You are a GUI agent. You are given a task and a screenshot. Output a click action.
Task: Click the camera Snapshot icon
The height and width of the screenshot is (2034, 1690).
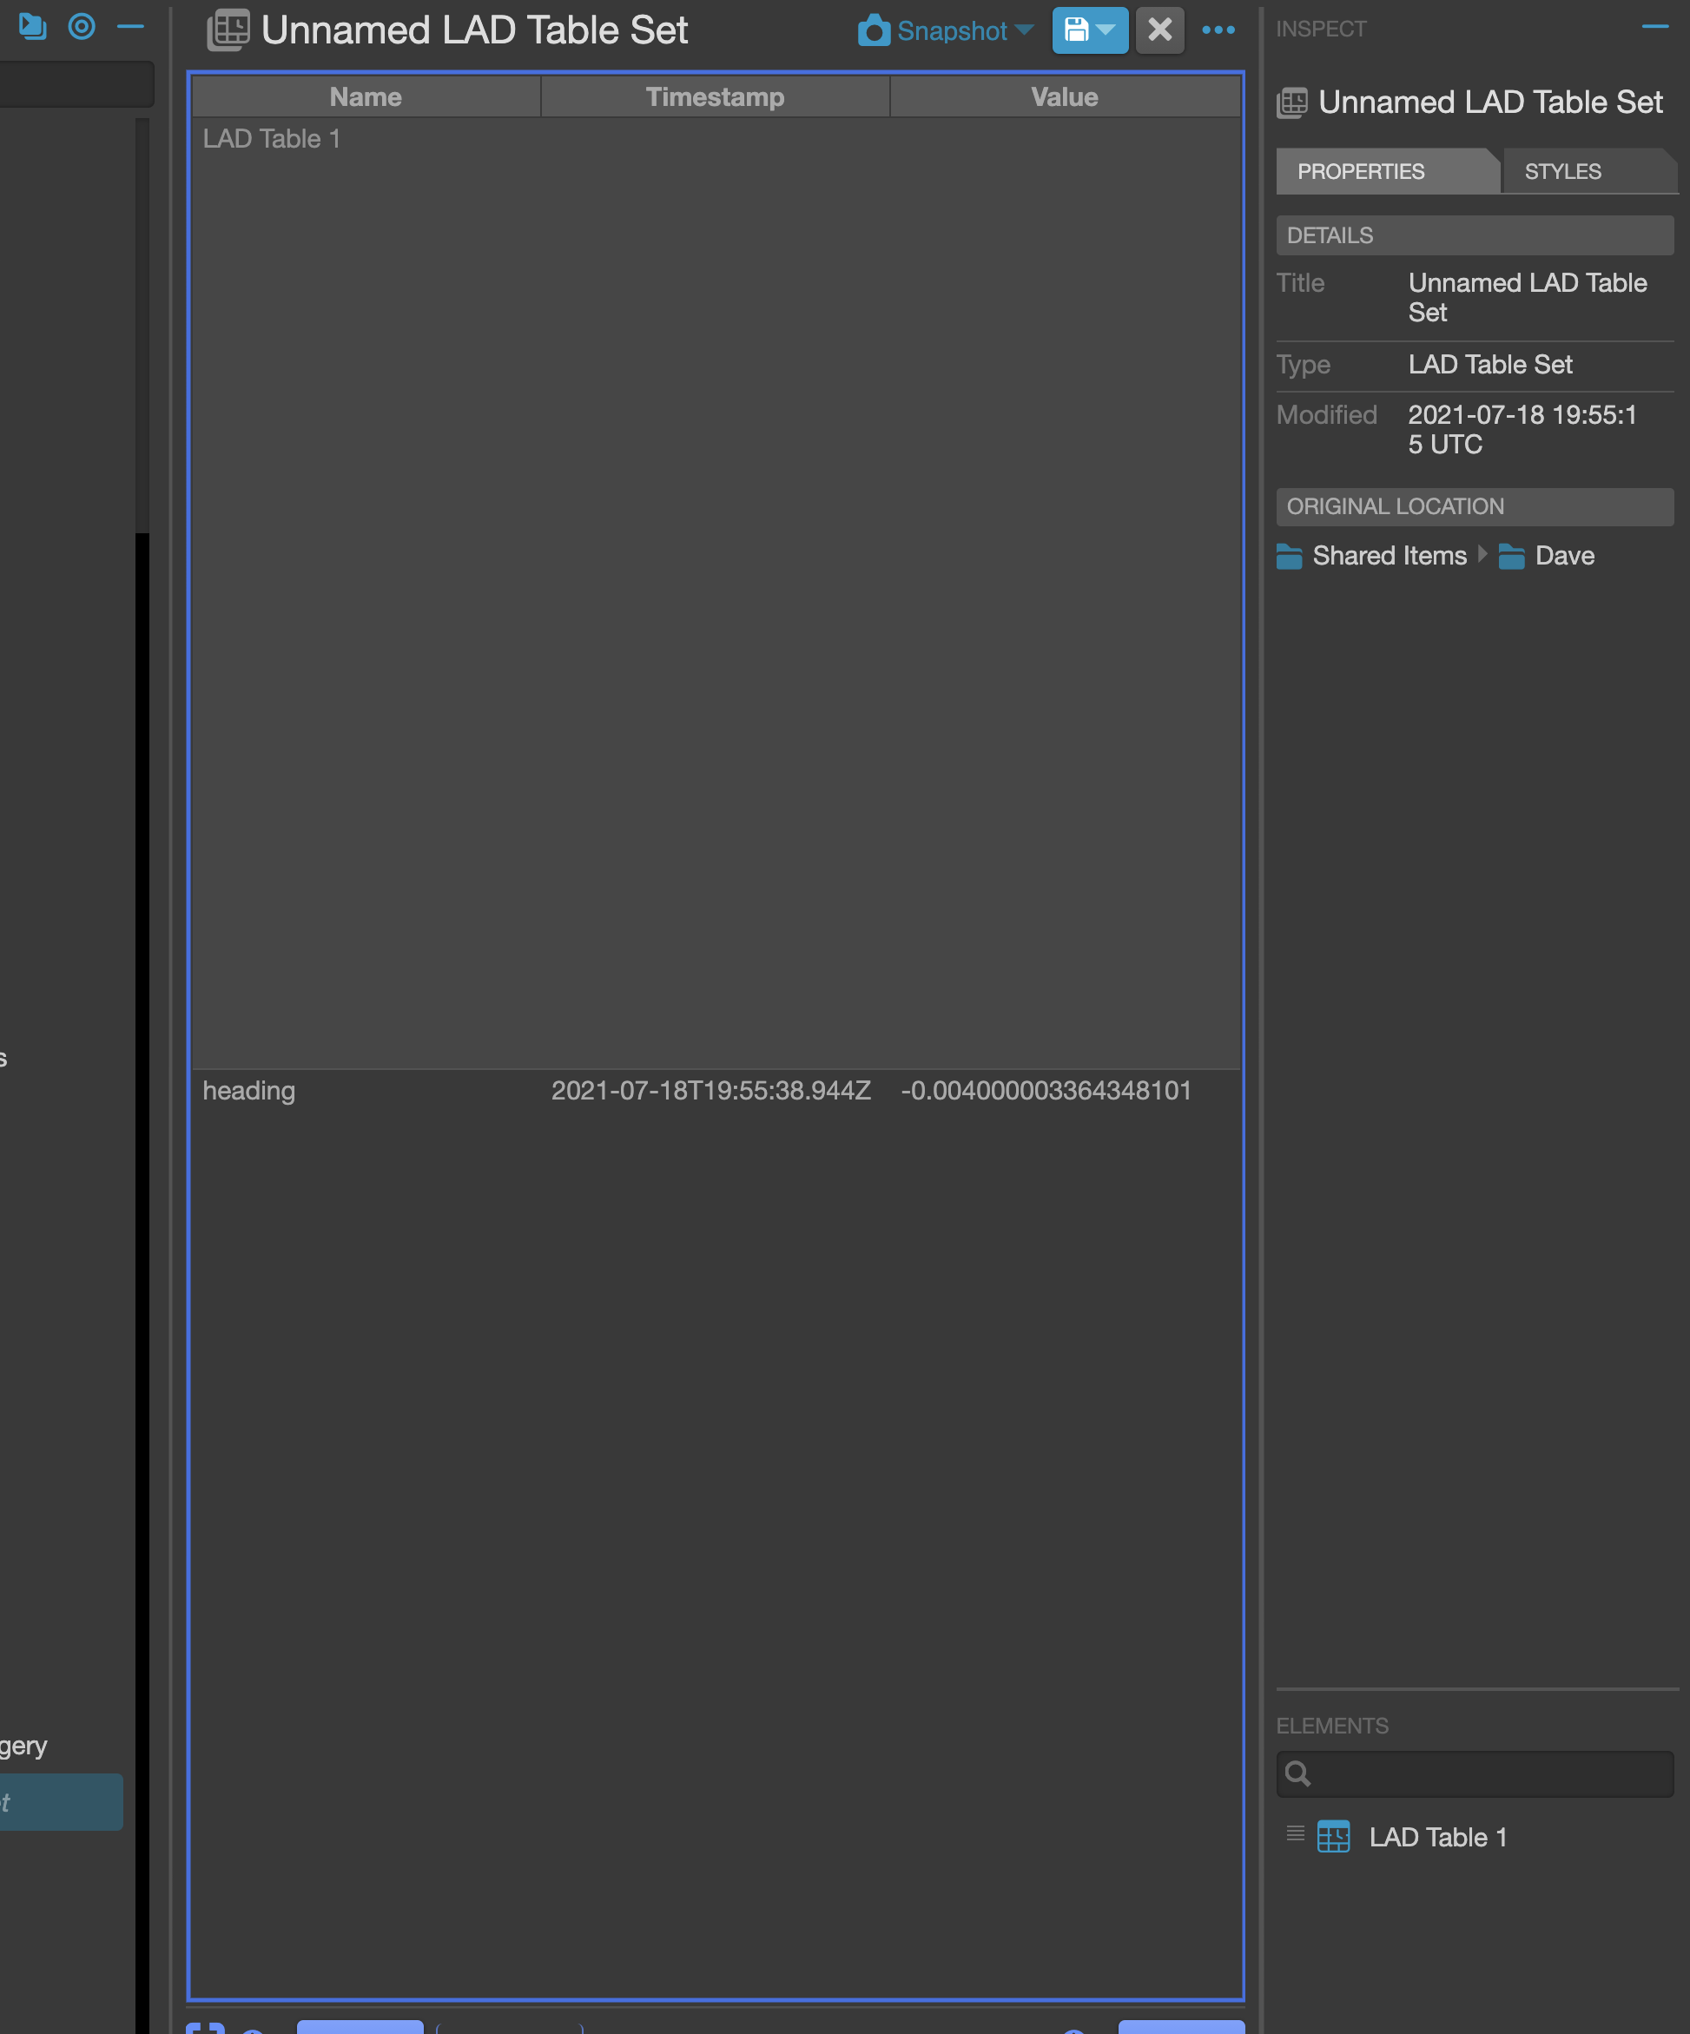pos(875,30)
